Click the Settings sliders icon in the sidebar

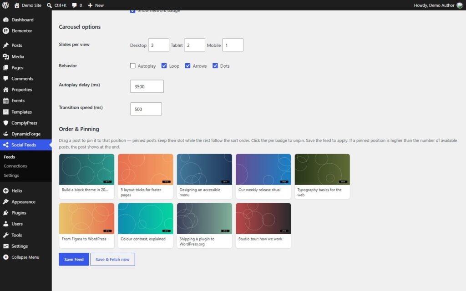click(5, 246)
